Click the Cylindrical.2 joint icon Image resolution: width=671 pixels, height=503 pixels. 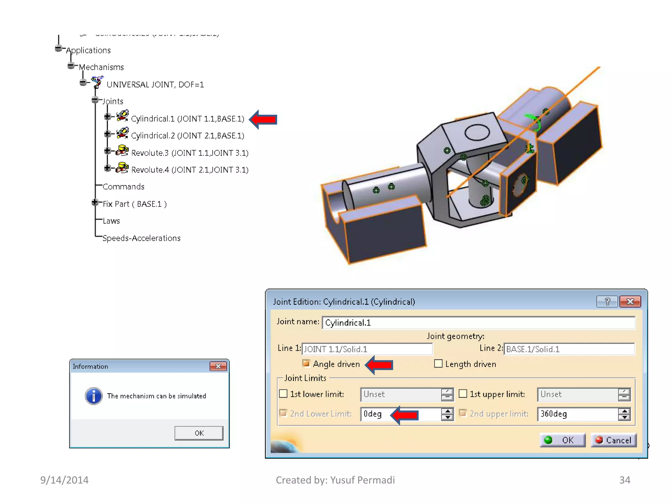point(122,133)
